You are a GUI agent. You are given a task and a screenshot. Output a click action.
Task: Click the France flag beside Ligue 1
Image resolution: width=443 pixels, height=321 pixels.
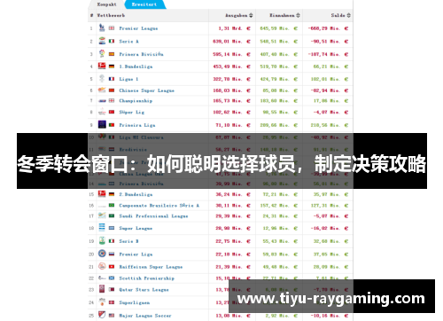click(112, 79)
